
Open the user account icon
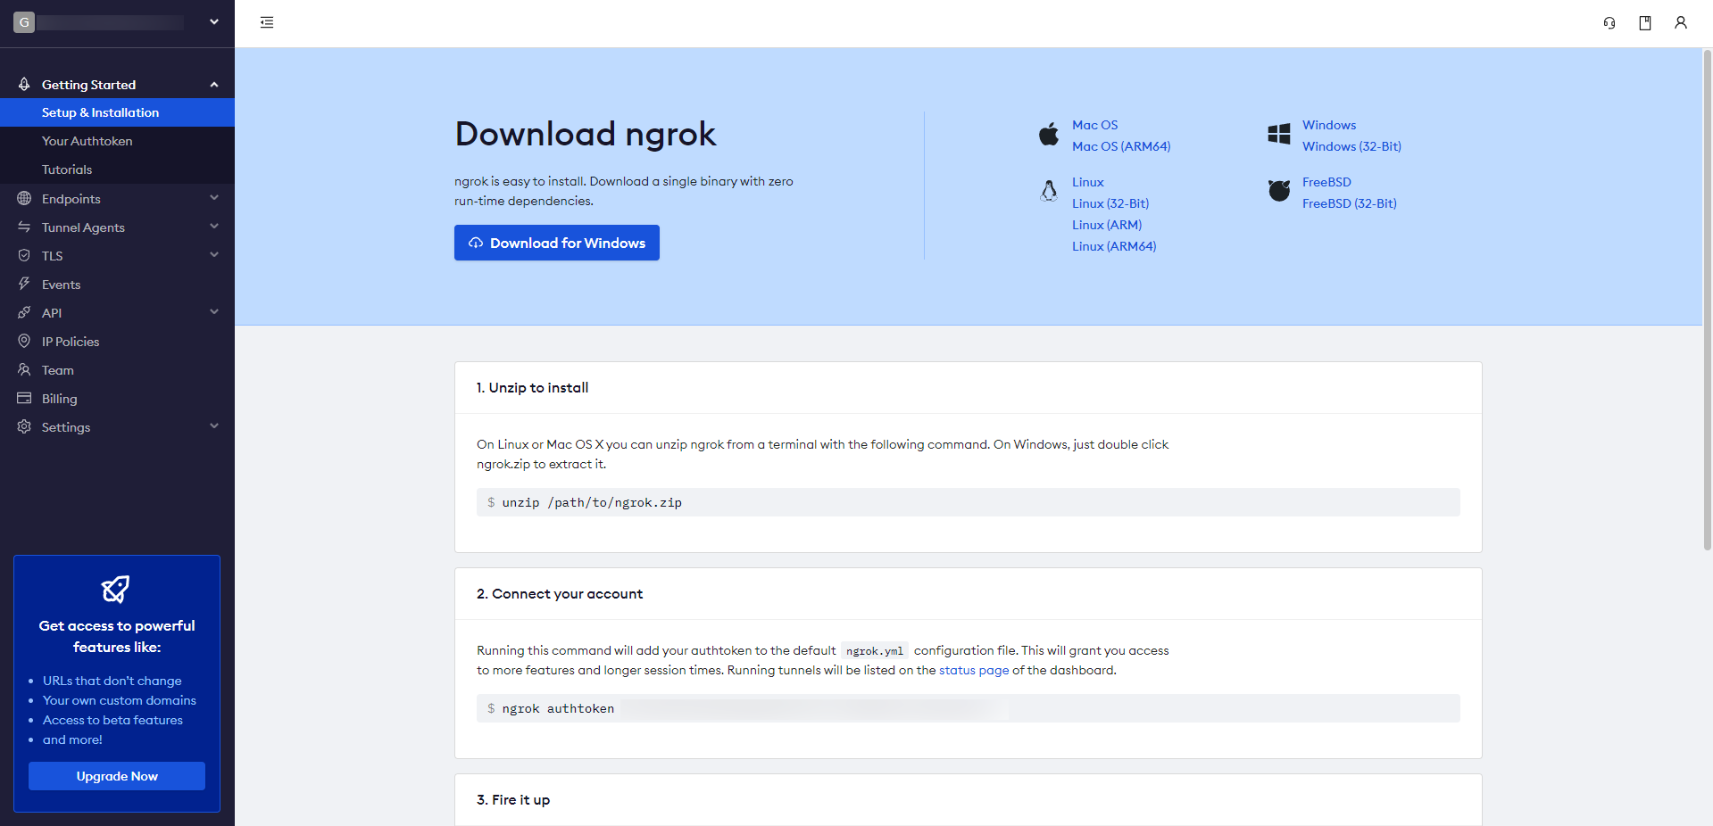[1681, 22]
